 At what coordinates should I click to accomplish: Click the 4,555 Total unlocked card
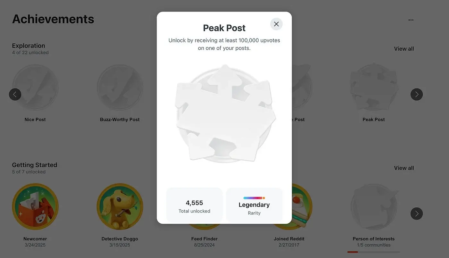[194, 205]
